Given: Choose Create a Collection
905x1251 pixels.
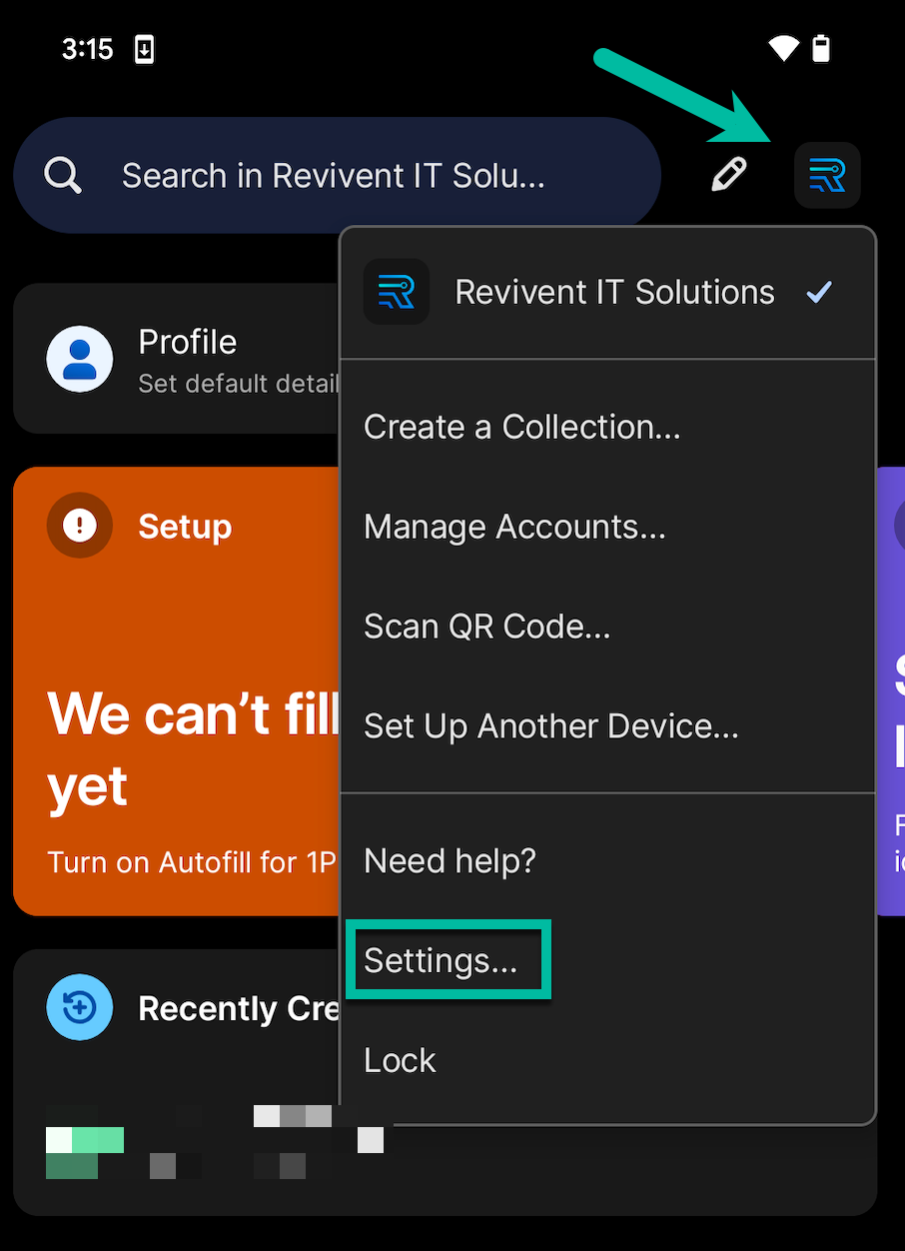Looking at the screenshot, I should 607,427.
